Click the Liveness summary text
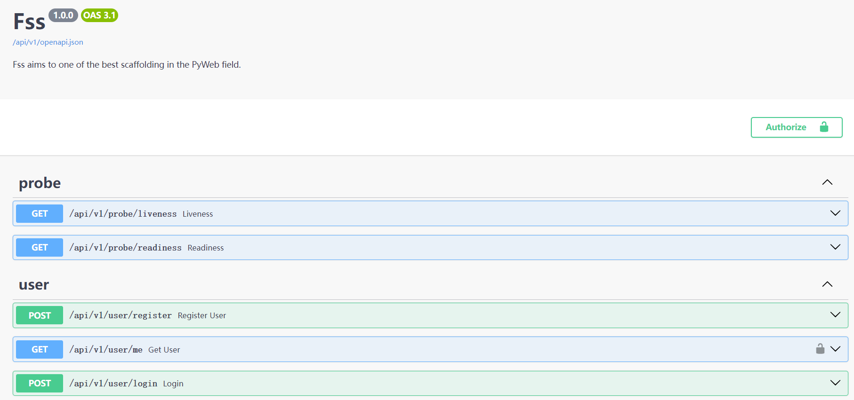This screenshot has width=854, height=400. pyautogui.click(x=198, y=214)
